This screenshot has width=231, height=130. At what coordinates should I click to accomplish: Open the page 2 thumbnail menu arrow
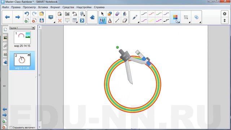tap(29, 55)
